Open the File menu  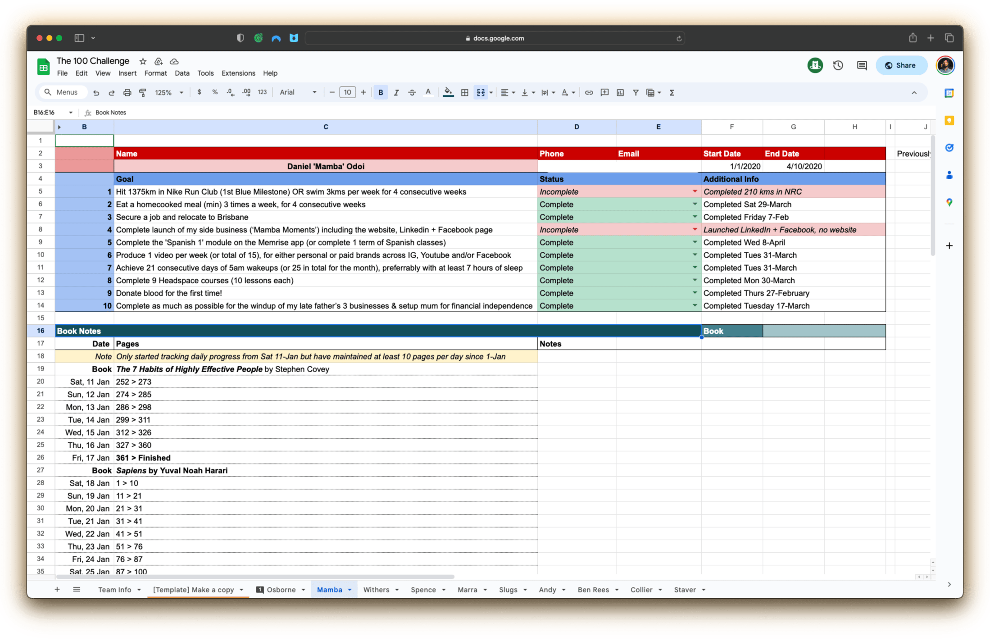pyautogui.click(x=62, y=73)
